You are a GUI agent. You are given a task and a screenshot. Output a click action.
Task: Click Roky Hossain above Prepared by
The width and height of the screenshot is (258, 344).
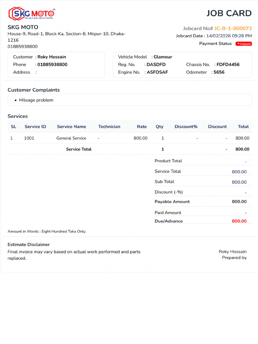pyautogui.click(x=232, y=252)
